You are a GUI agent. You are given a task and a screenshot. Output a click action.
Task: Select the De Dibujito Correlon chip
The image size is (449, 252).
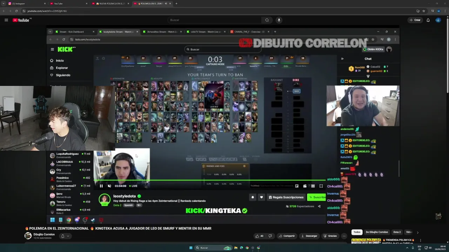(x=377, y=232)
